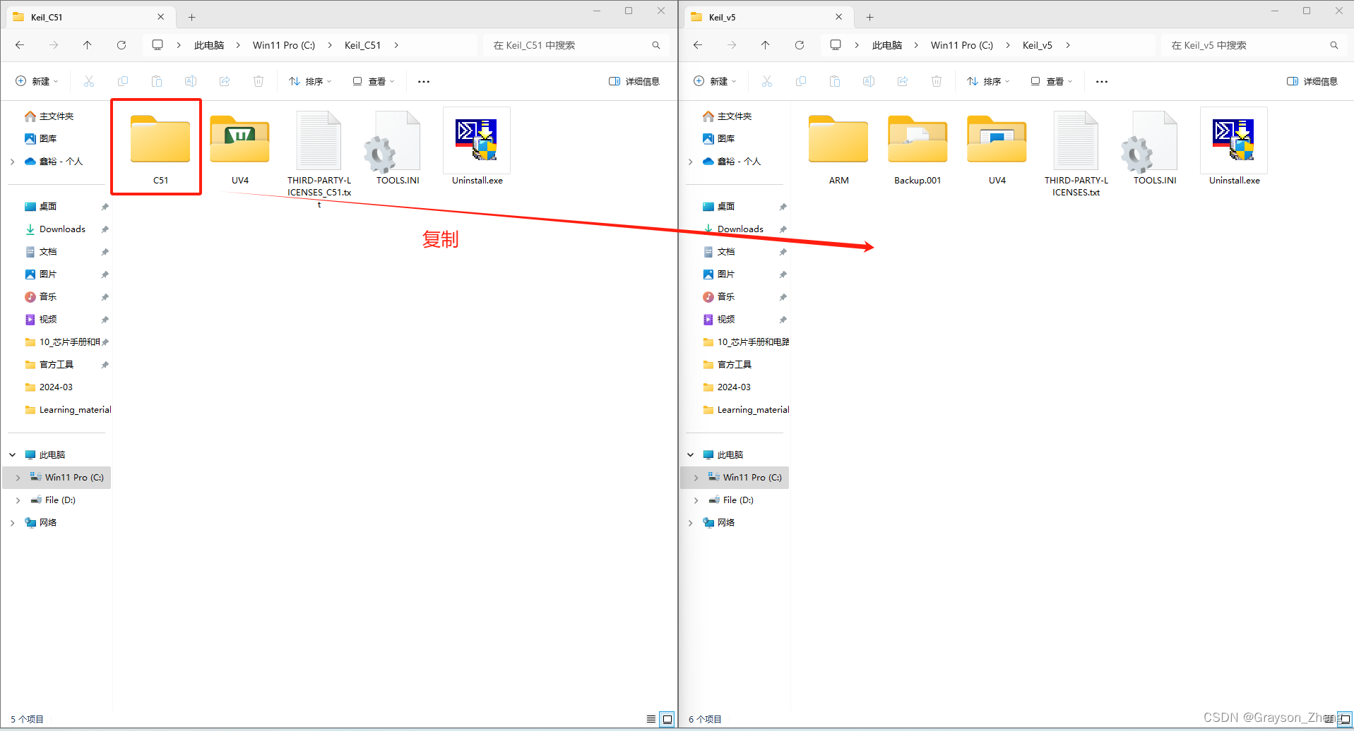Toggle details pane in Keil_v5 window
The width and height of the screenshot is (1354, 731).
1312,81
